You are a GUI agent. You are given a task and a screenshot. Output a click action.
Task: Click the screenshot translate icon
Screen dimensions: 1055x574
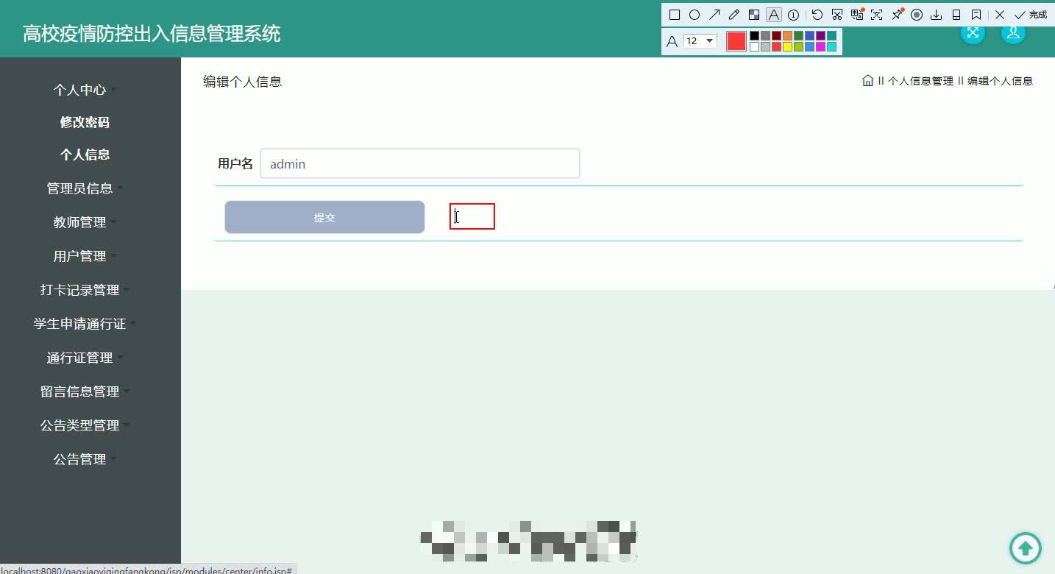857,15
